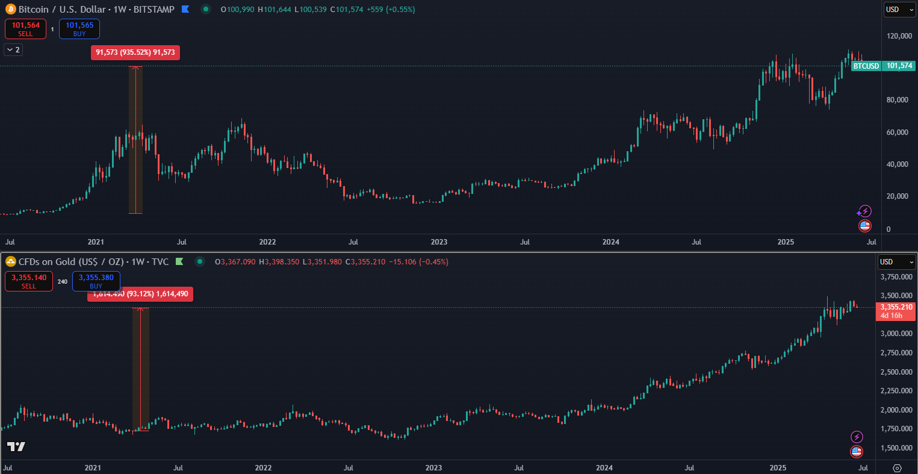The height and width of the screenshot is (474, 918).
Task: Open the USD currency dropdown on Bitcoin chart
Action: [x=899, y=10]
